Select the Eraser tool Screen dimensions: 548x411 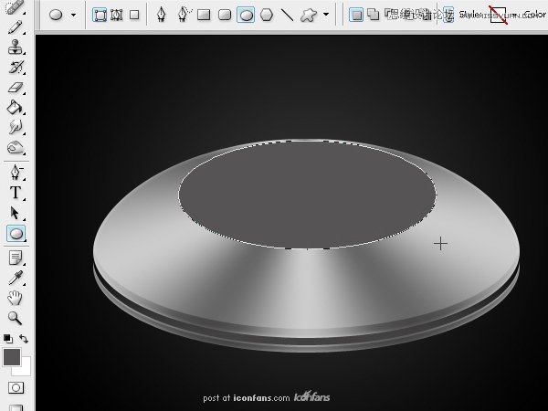16,88
